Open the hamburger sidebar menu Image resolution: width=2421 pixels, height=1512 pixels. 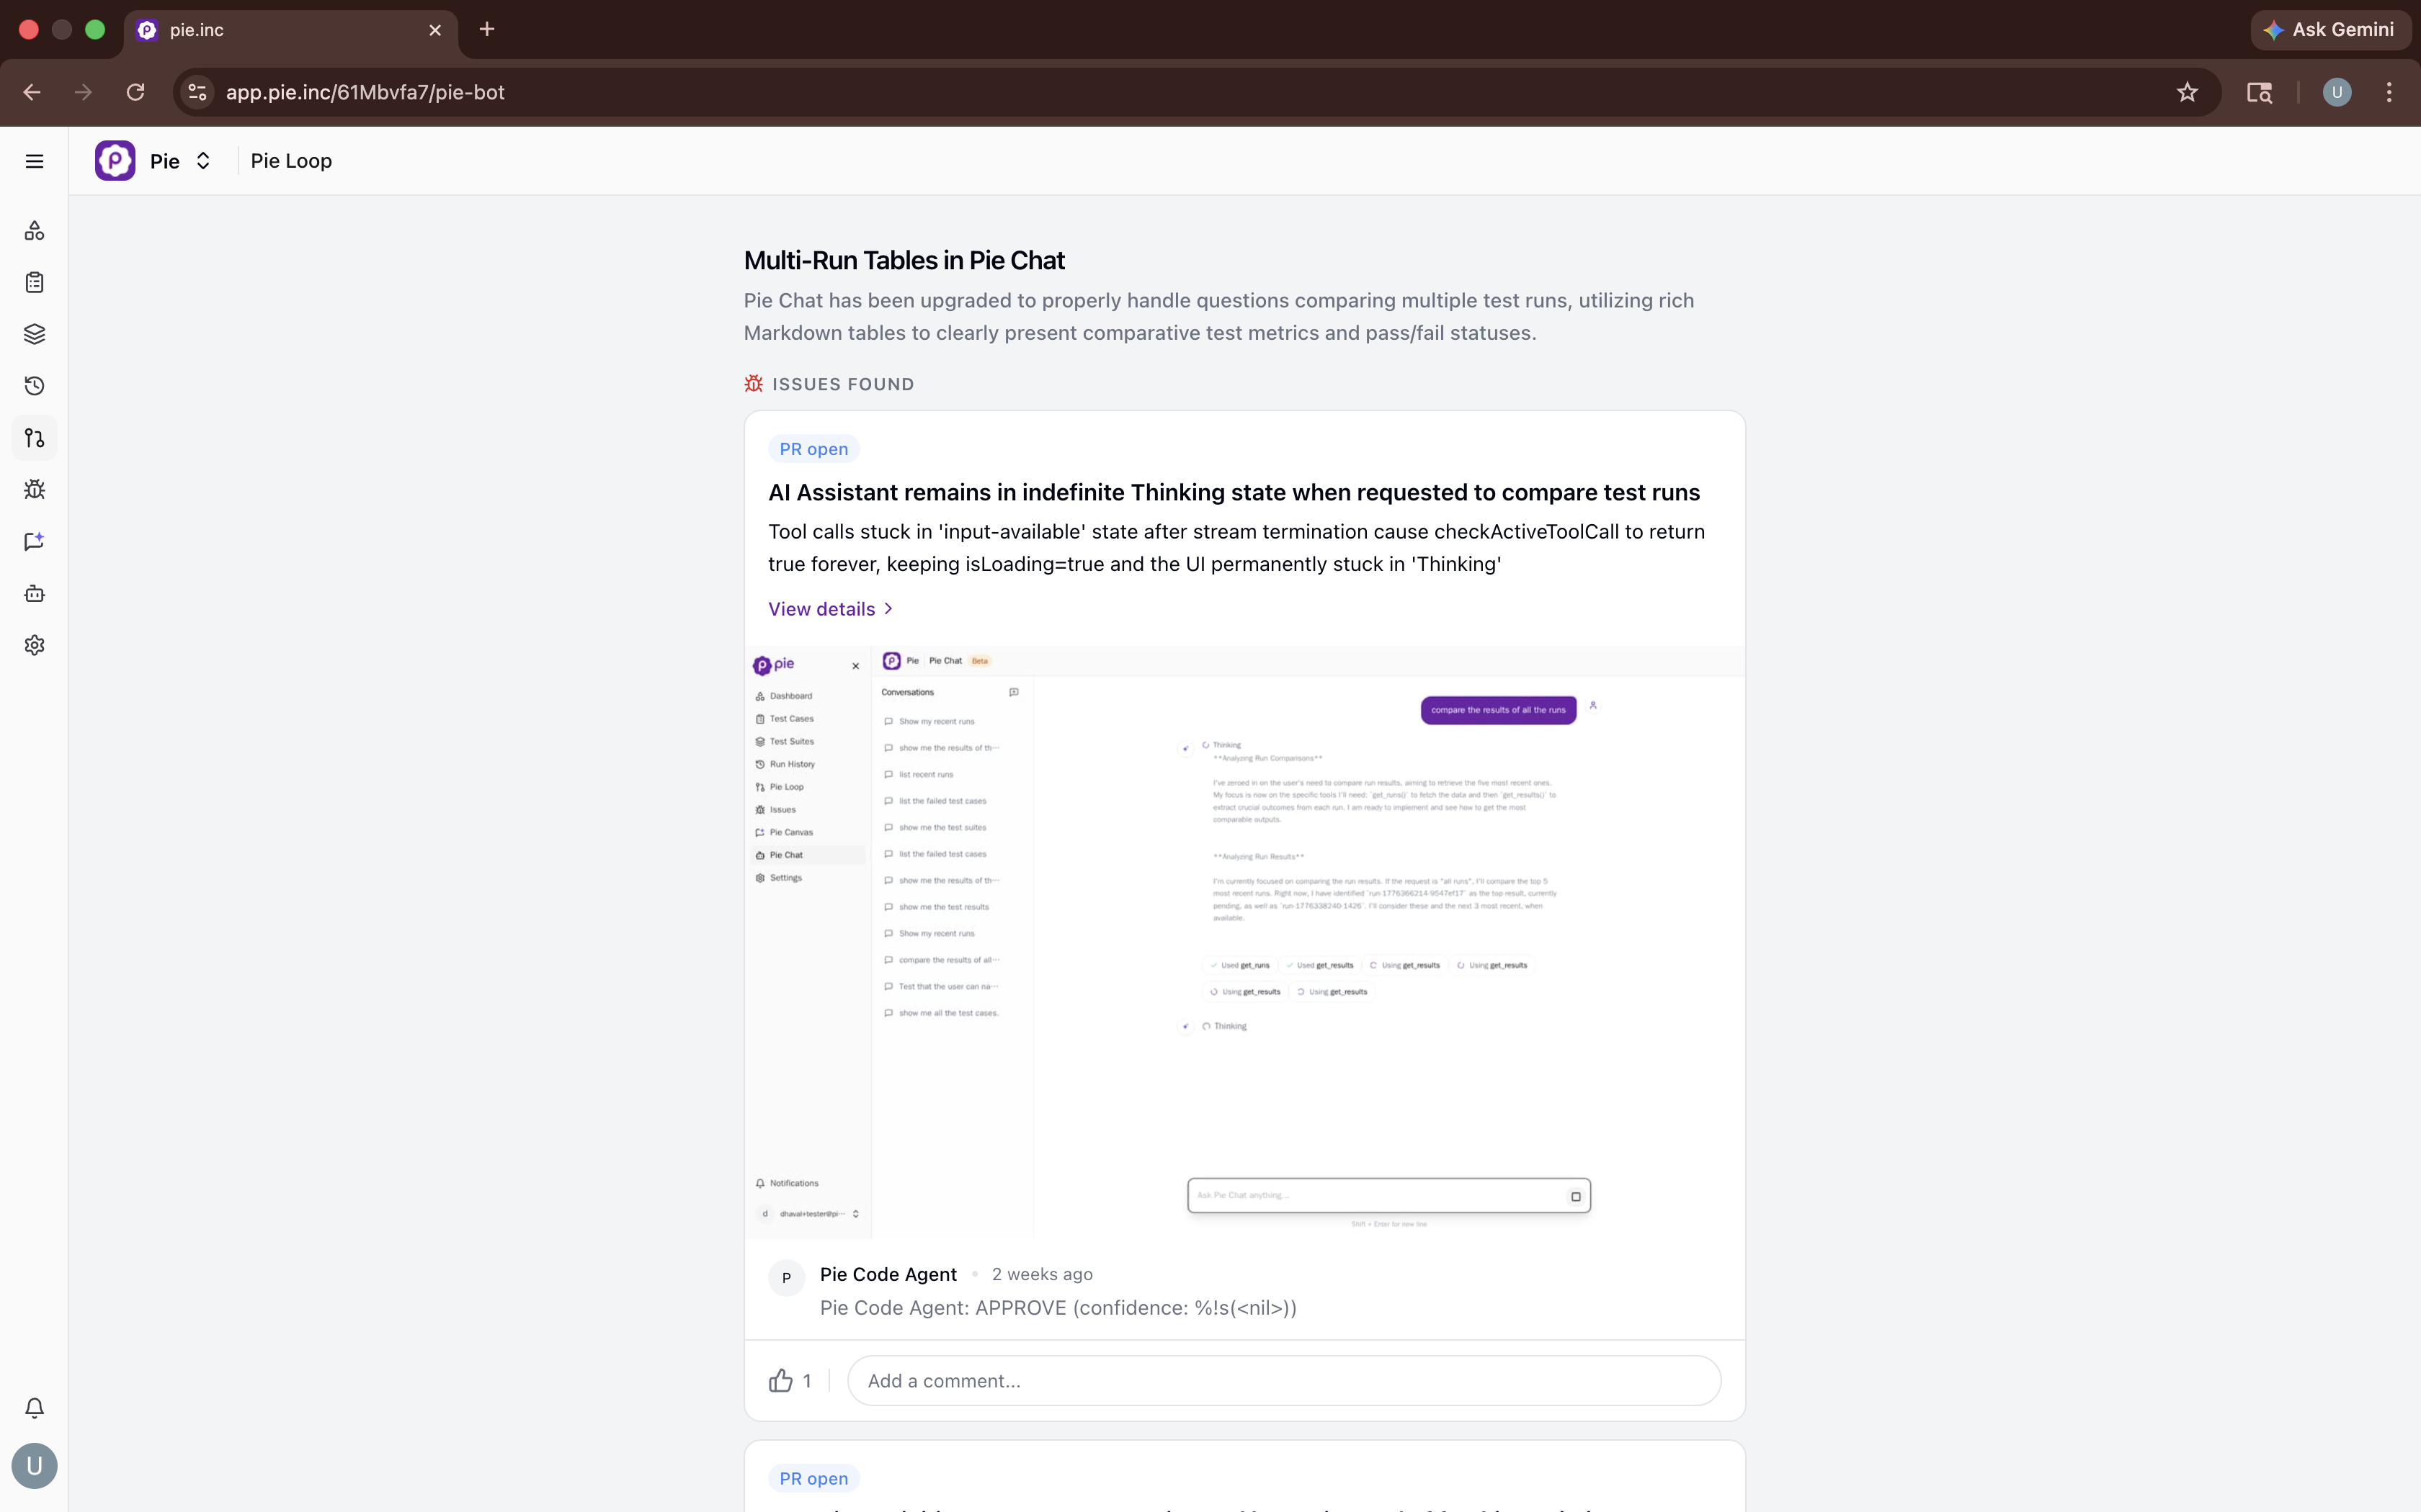tap(34, 161)
